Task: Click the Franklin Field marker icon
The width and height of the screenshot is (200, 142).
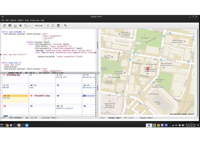Action: click(x=162, y=103)
